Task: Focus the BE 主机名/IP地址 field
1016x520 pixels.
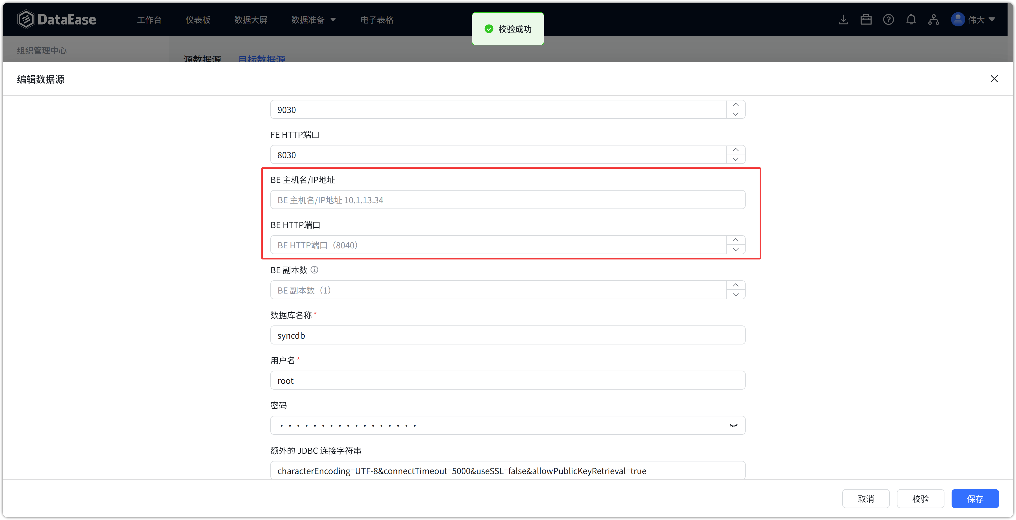Action: 508,200
